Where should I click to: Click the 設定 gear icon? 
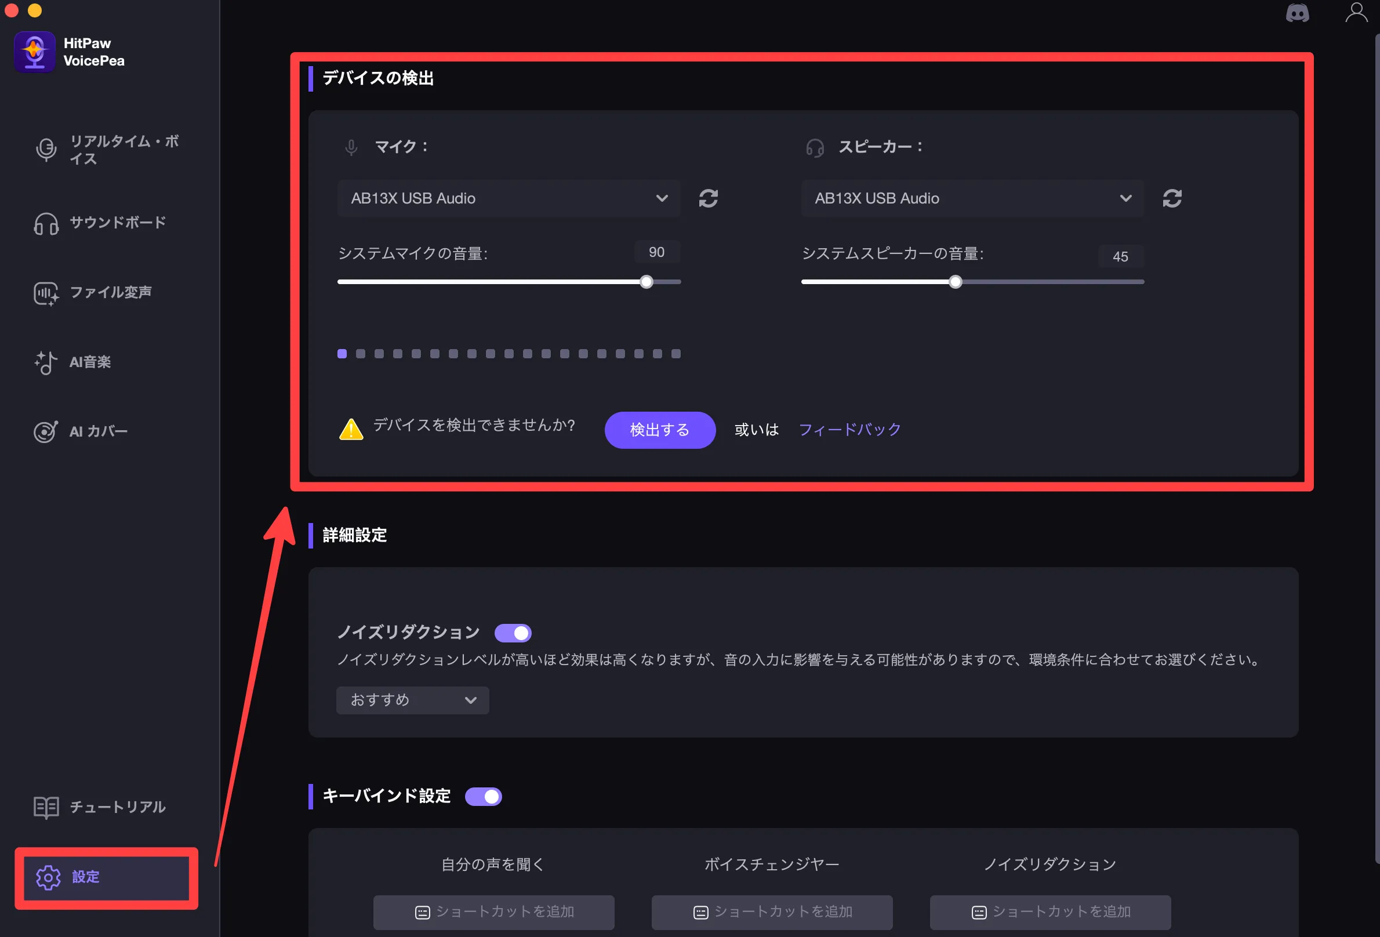(x=48, y=878)
